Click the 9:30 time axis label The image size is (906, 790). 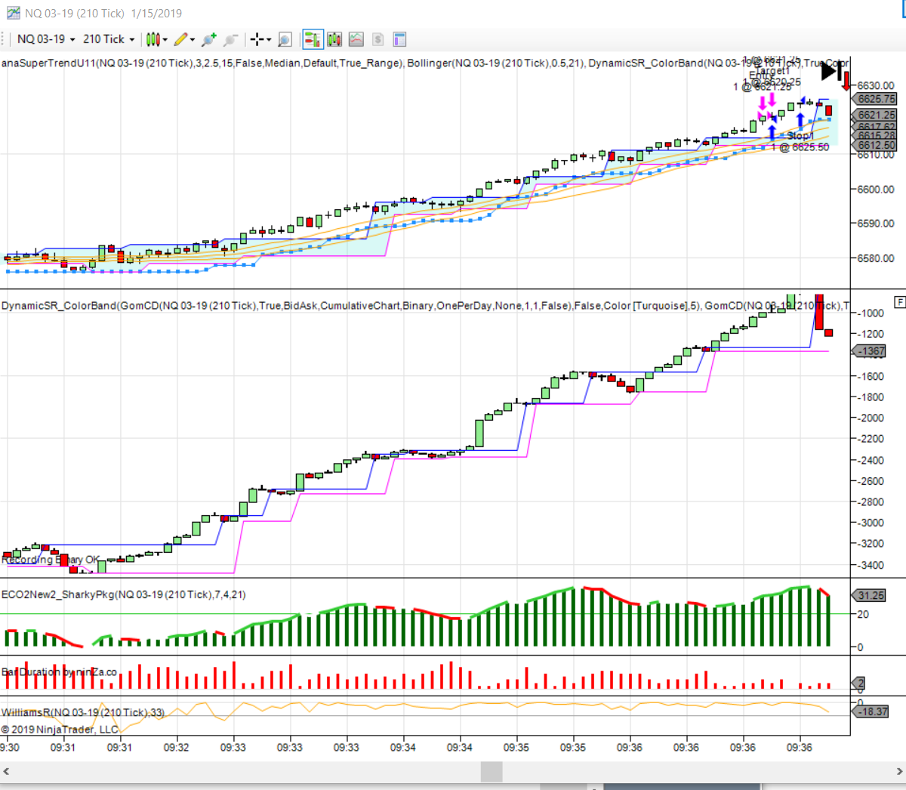tap(10, 747)
